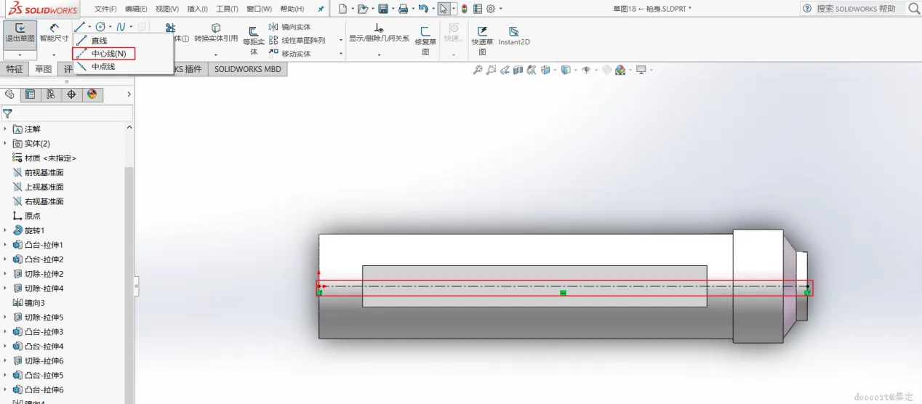This screenshot has width=922, height=404.
Task: Select 中心线(N) centerline from the line flyout
Action: click(x=104, y=54)
